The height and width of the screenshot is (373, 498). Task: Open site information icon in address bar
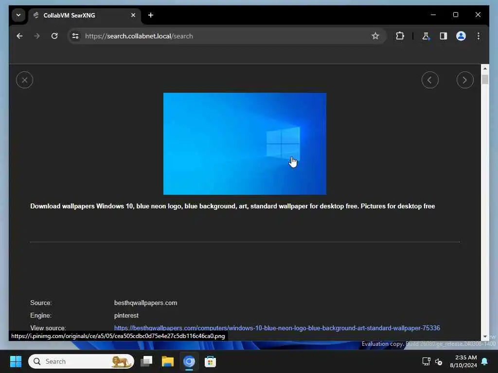click(75, 36)
